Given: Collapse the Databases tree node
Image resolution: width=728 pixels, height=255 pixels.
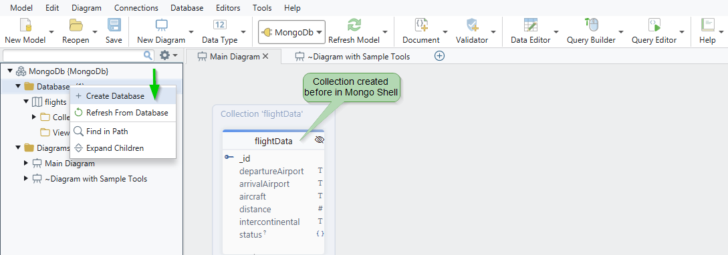Looking at the screenshot, I should [18, 86].
